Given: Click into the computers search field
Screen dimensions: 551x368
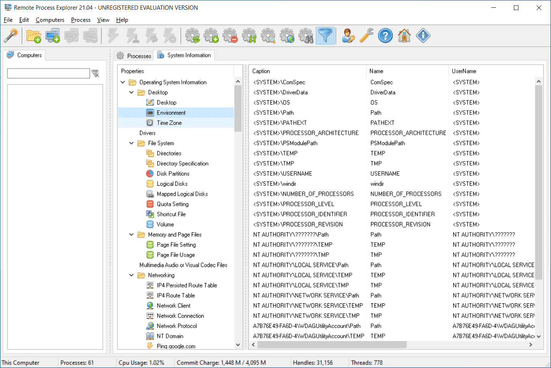Looking at the screenshot, I should pos(48,74).
